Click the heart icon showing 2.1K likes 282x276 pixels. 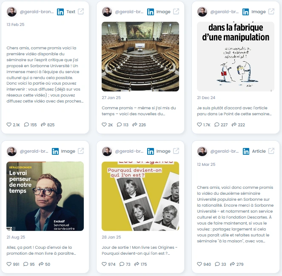point(9,125)
